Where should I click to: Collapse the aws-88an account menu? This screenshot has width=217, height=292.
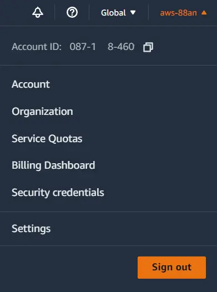point(184,13)
